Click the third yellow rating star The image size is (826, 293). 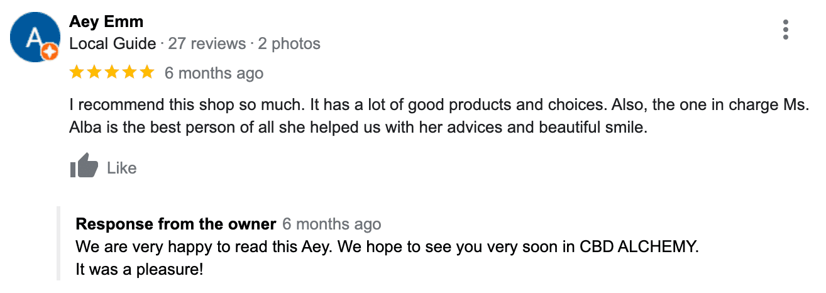pos(112,72)
